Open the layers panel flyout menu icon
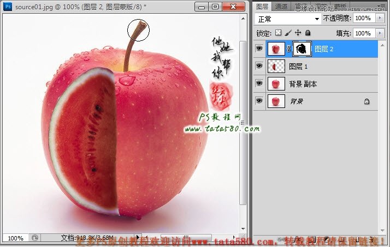 click(x=381, y=5)
